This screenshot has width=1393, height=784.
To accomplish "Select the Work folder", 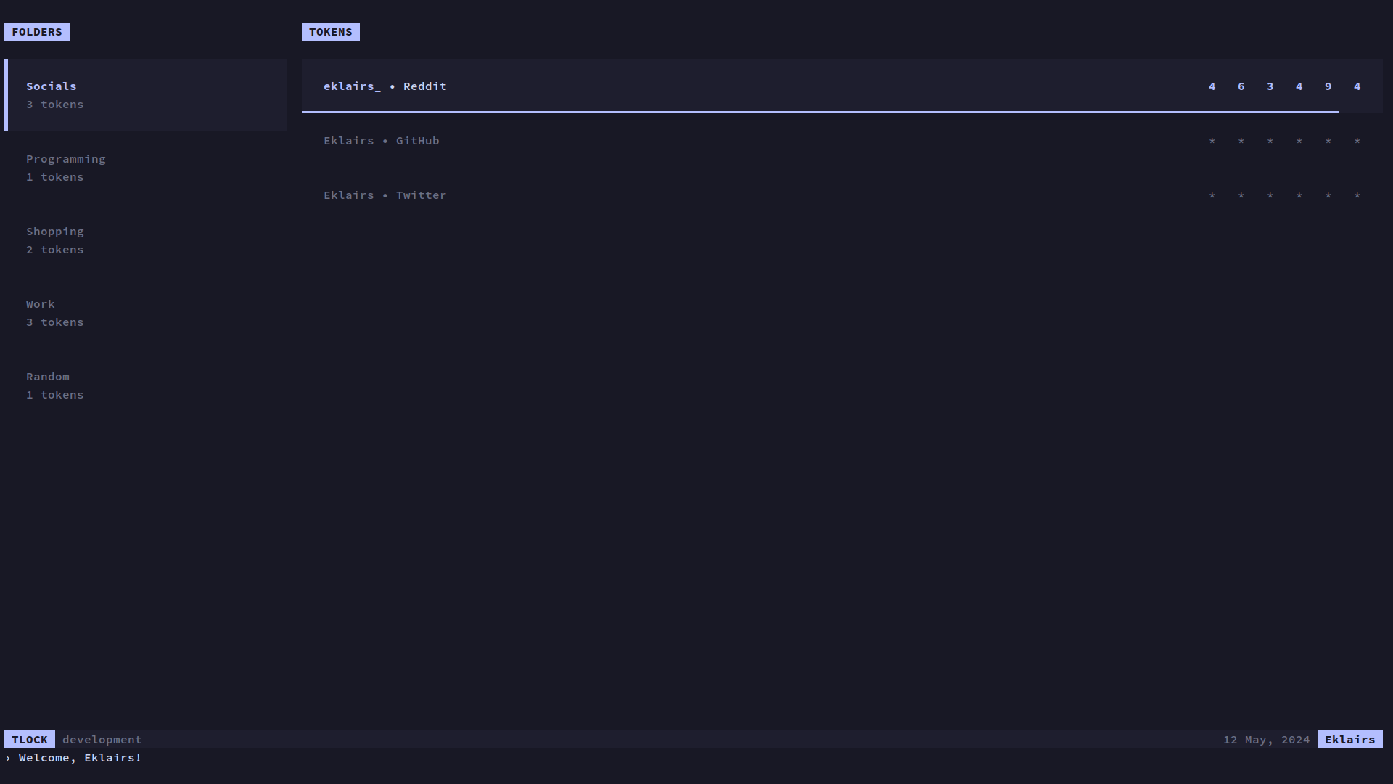I will pos(40,303).
